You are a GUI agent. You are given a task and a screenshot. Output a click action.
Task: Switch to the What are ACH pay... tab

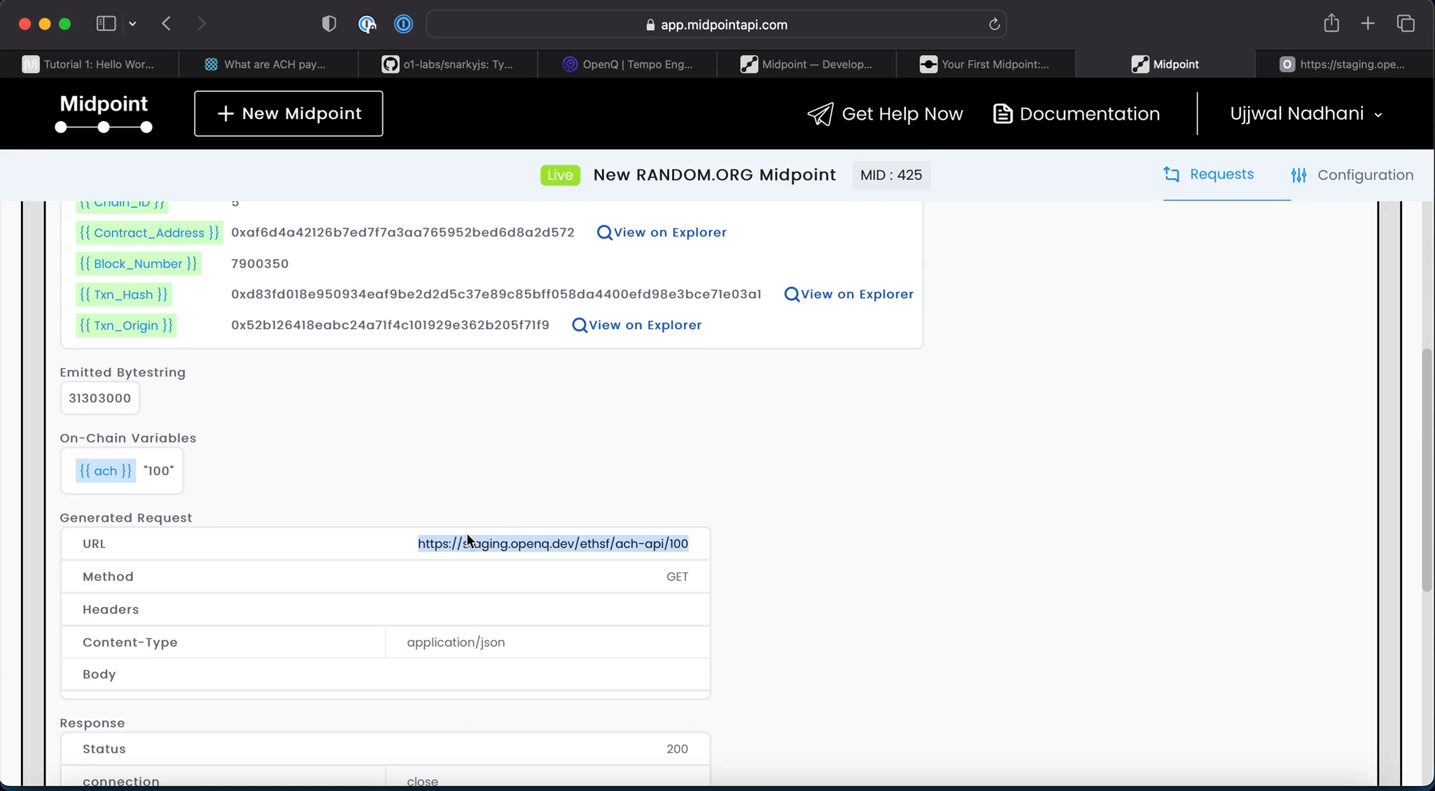pyautogui.click(x=268, y=64)
